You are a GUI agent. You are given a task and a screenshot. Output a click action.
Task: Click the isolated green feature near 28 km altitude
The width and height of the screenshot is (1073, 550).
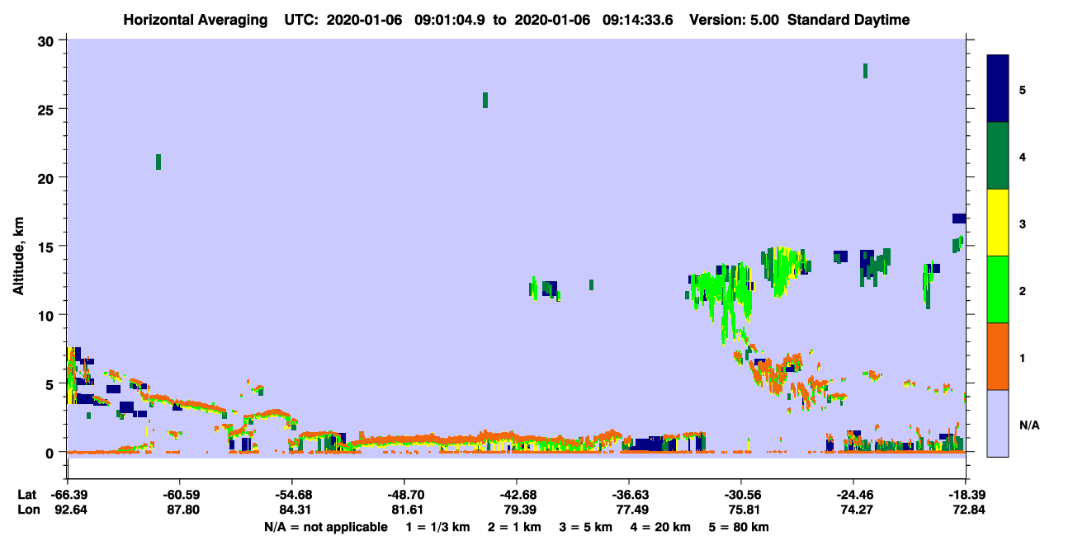point(865,71)
